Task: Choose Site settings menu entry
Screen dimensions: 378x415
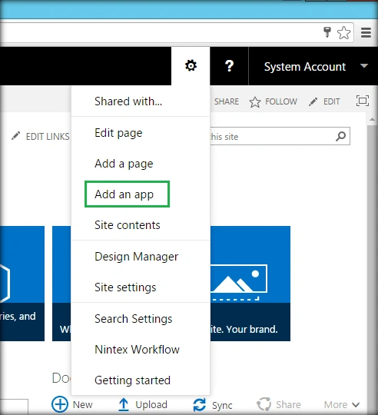Action: pyautogui.click(x=125, y=287)
